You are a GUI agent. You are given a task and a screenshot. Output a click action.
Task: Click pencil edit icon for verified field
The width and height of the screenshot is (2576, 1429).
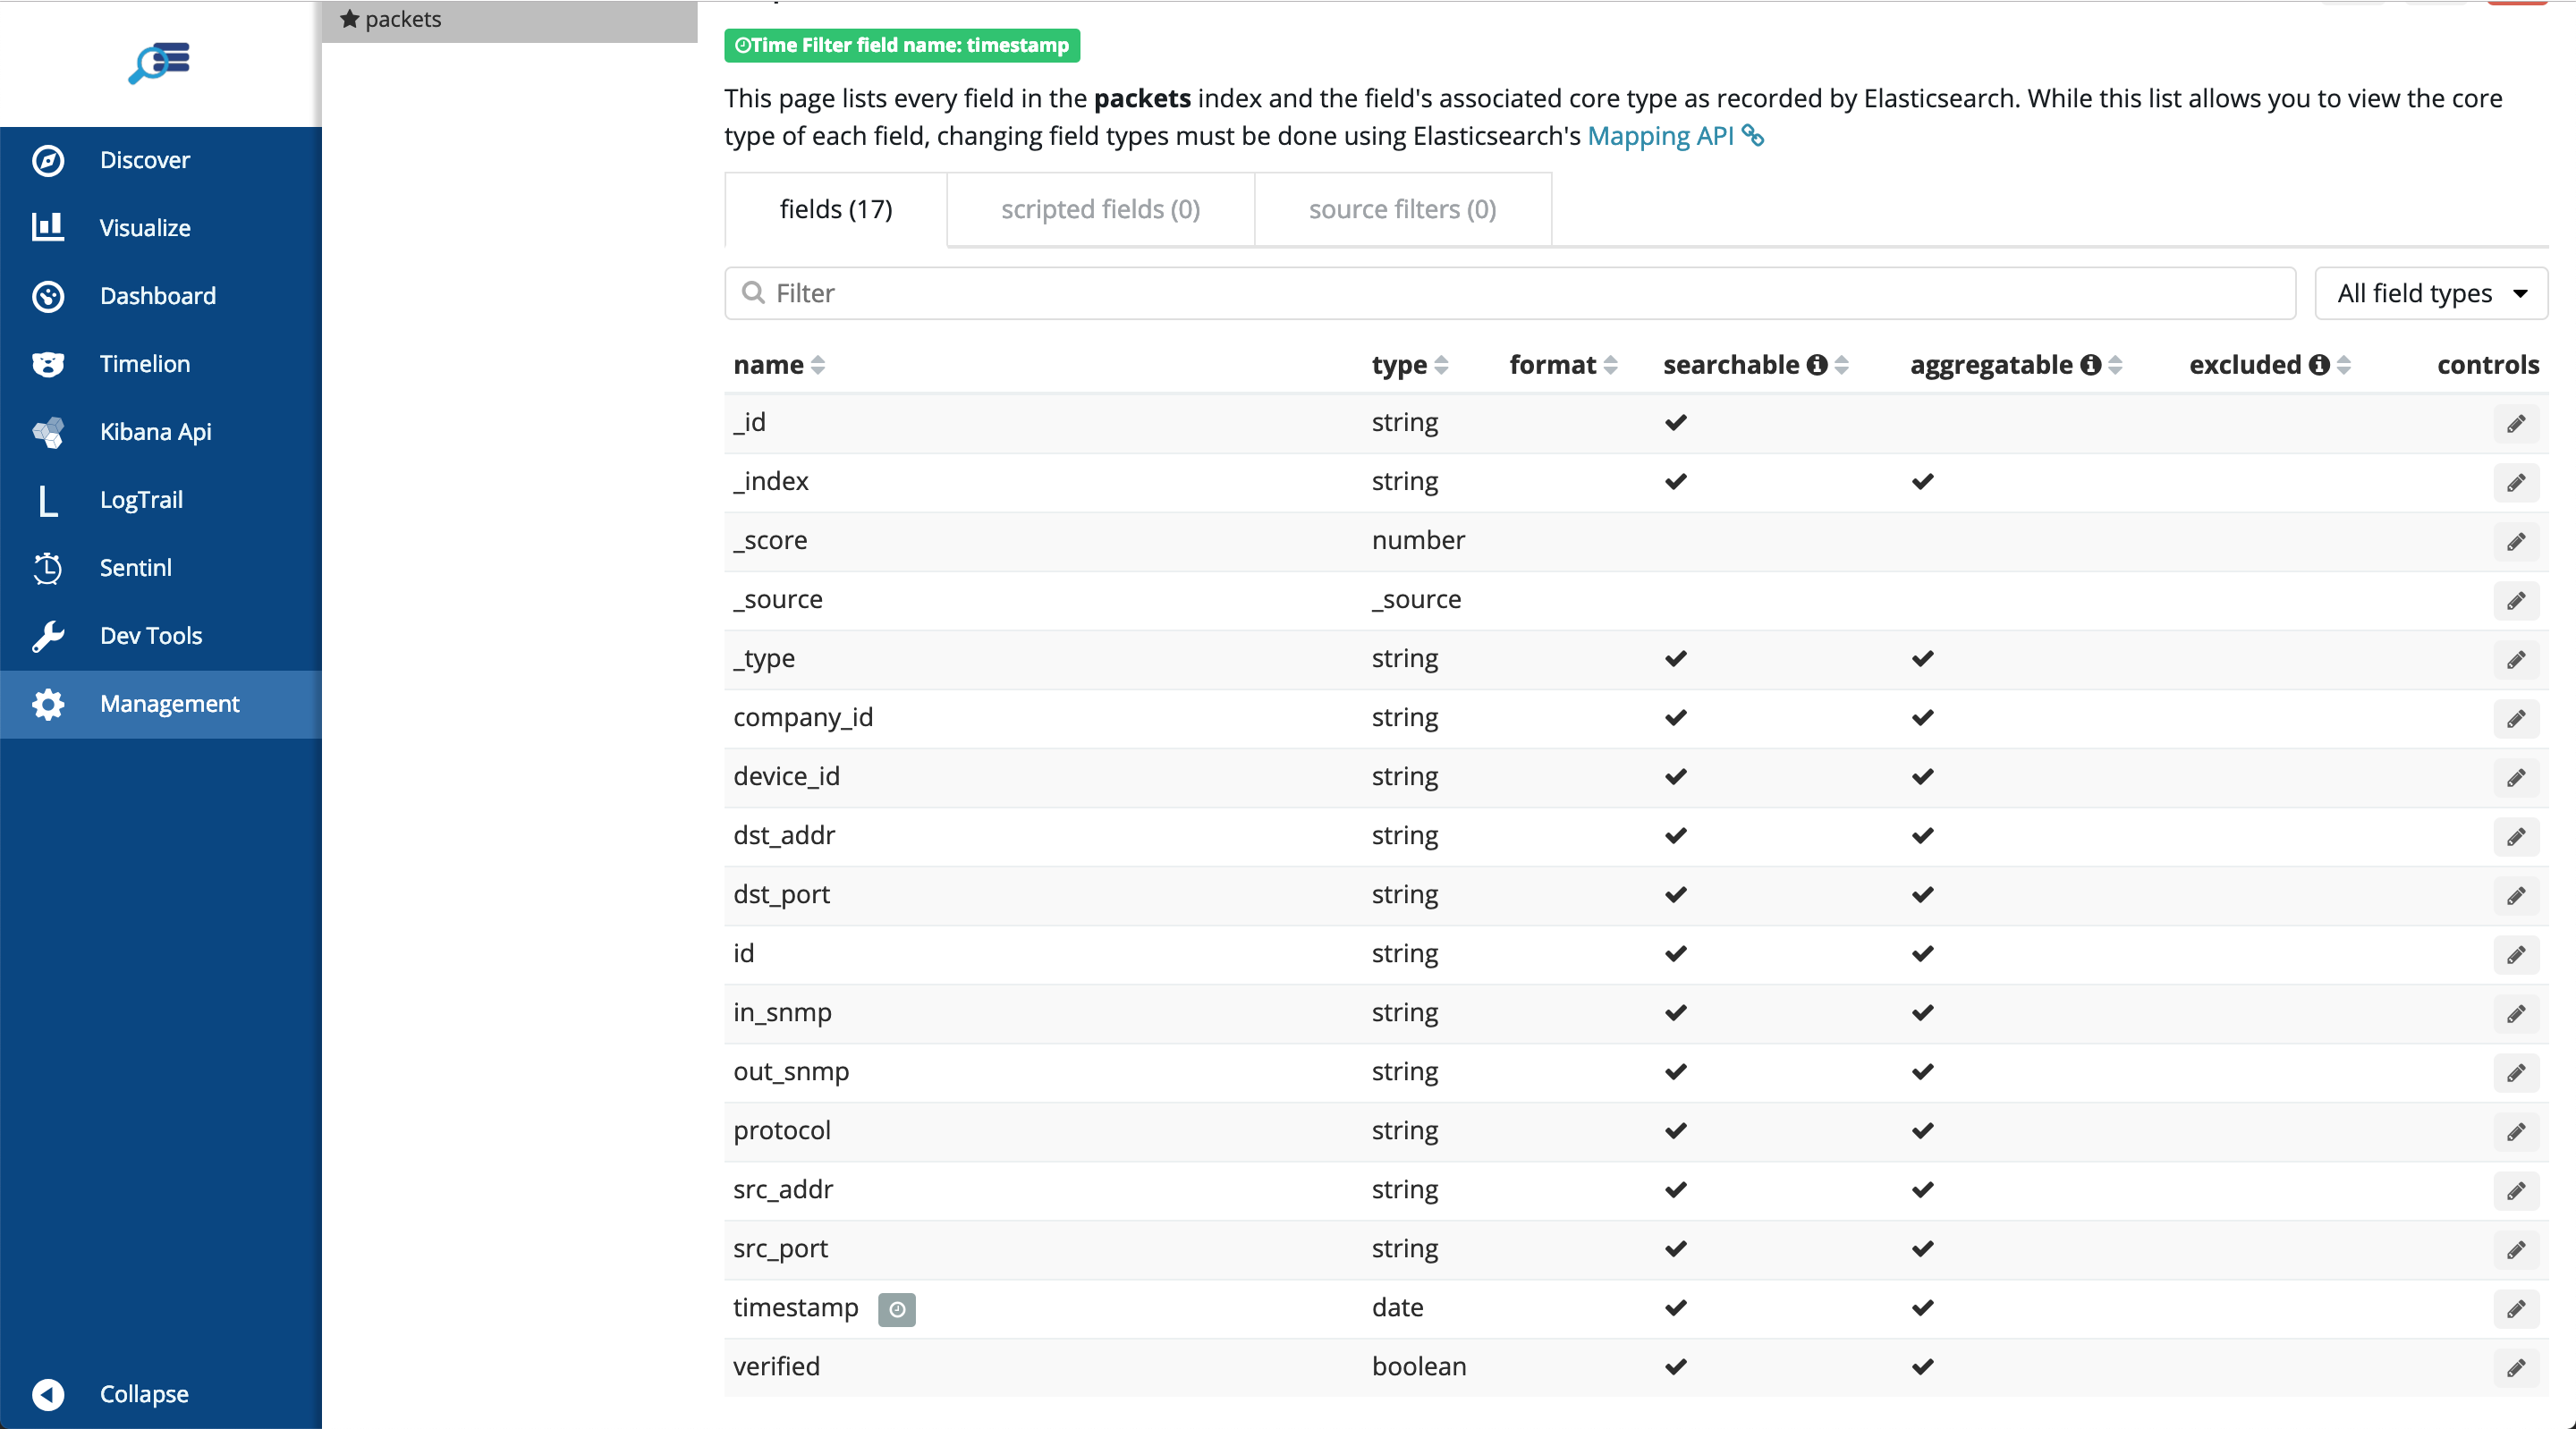pos(2515,1368)
